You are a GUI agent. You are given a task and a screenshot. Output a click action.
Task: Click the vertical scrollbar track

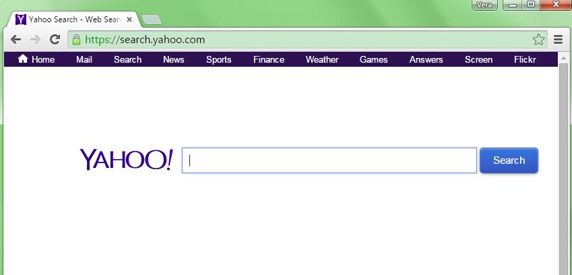(x=563, y=170)
